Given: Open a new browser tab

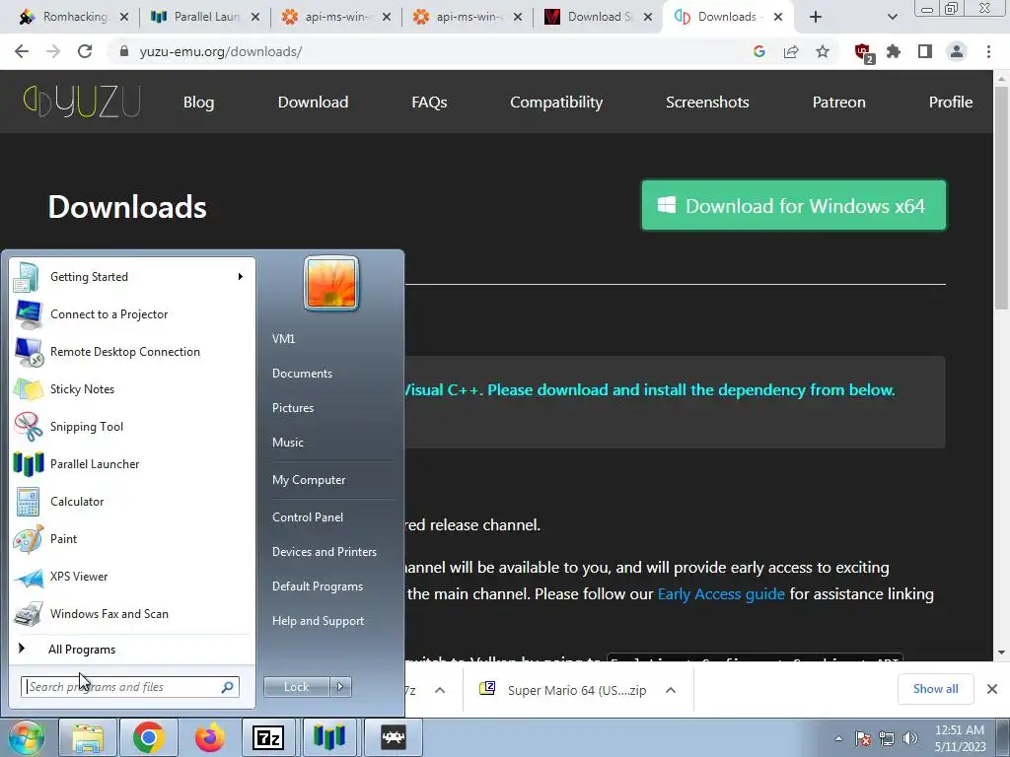Looking at the screenshot, I should (816, 18).
